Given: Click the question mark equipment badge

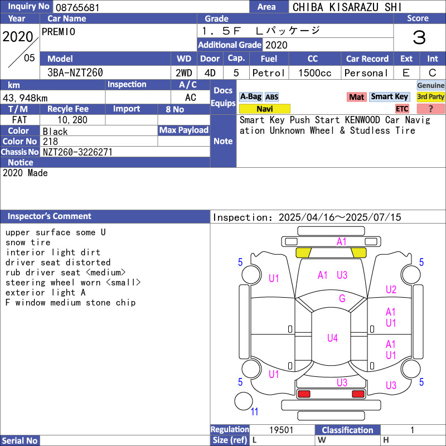Looking at the screenshot, I should click(x=430, y=109).
